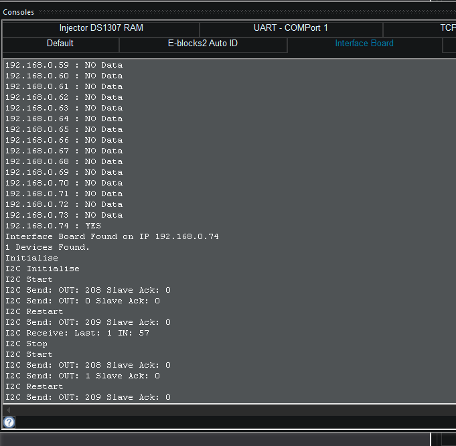Click the console command input field
Viewport: 456px width, 446px height.
pos(236,422)
